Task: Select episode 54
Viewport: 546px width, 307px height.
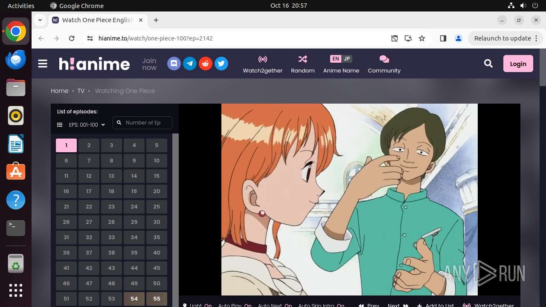Action: (134, 299)
